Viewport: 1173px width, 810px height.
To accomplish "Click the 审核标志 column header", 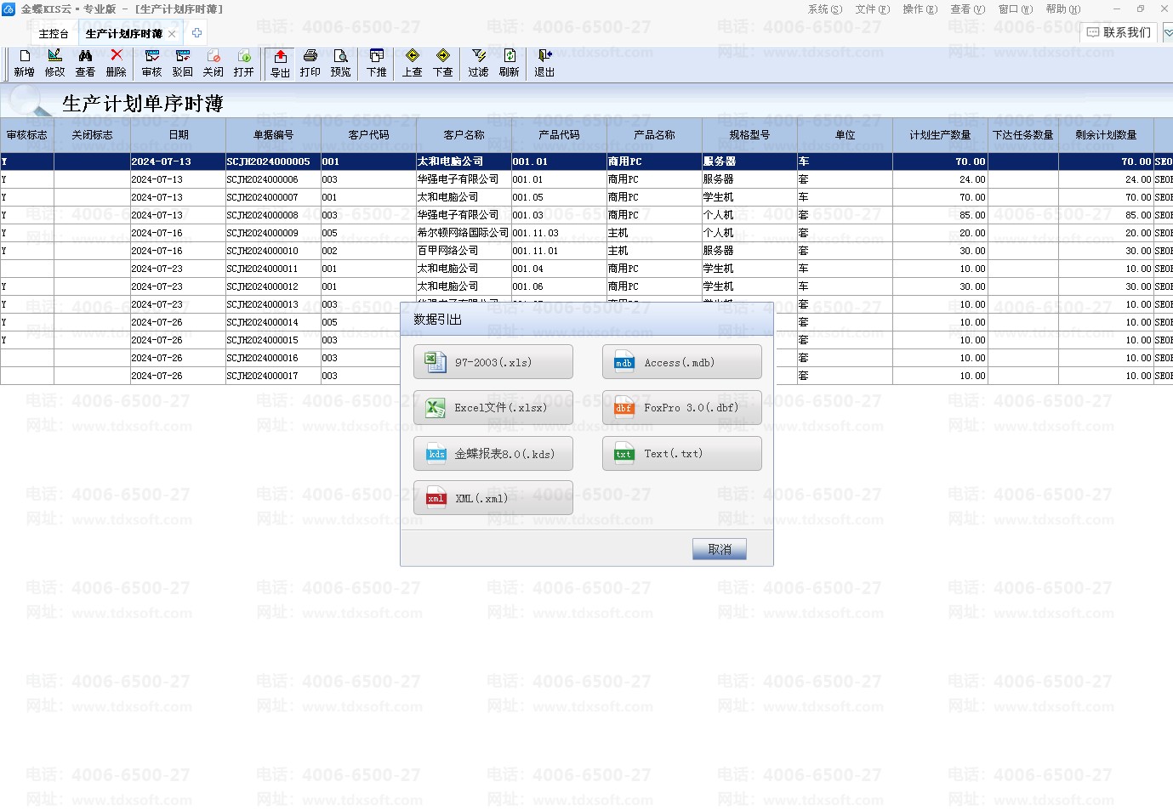I will click(27, 135).
